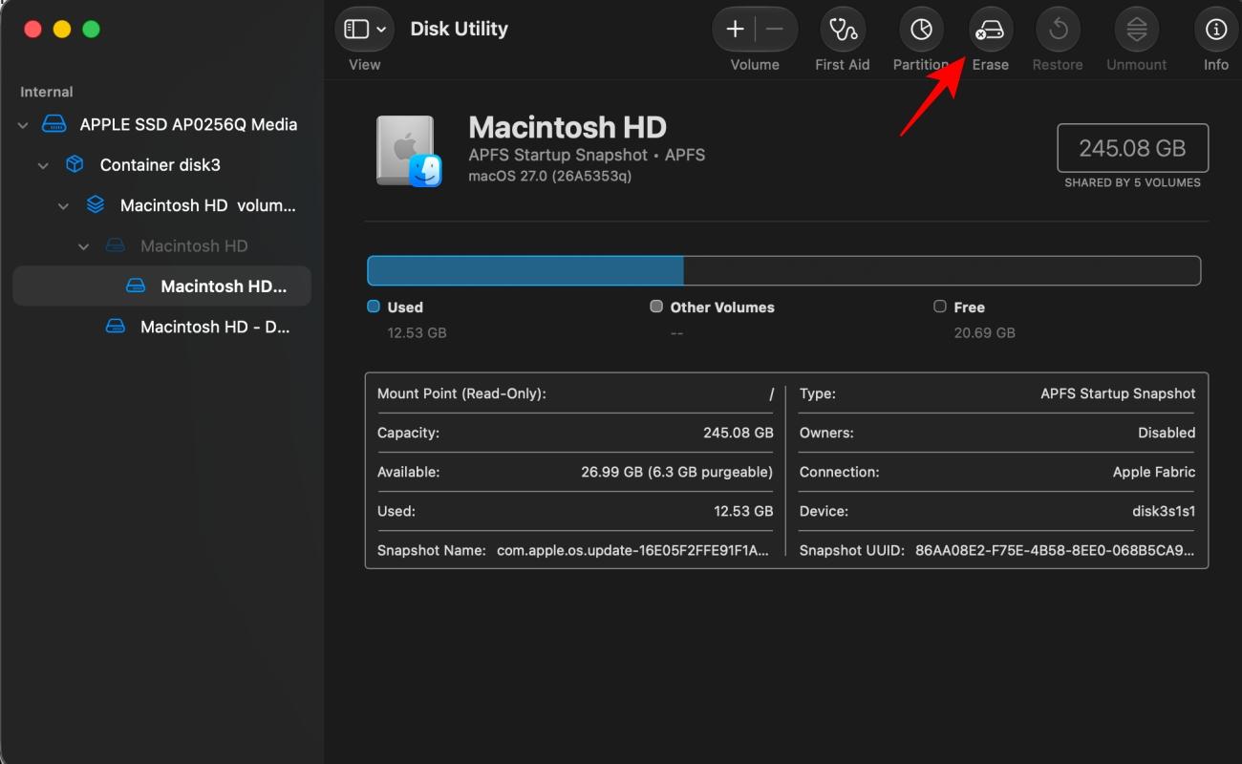Collapse the APPLE SSD AP0256Q Media chevron
This screenshot has width=1242, height=764.
pos(23,125)
